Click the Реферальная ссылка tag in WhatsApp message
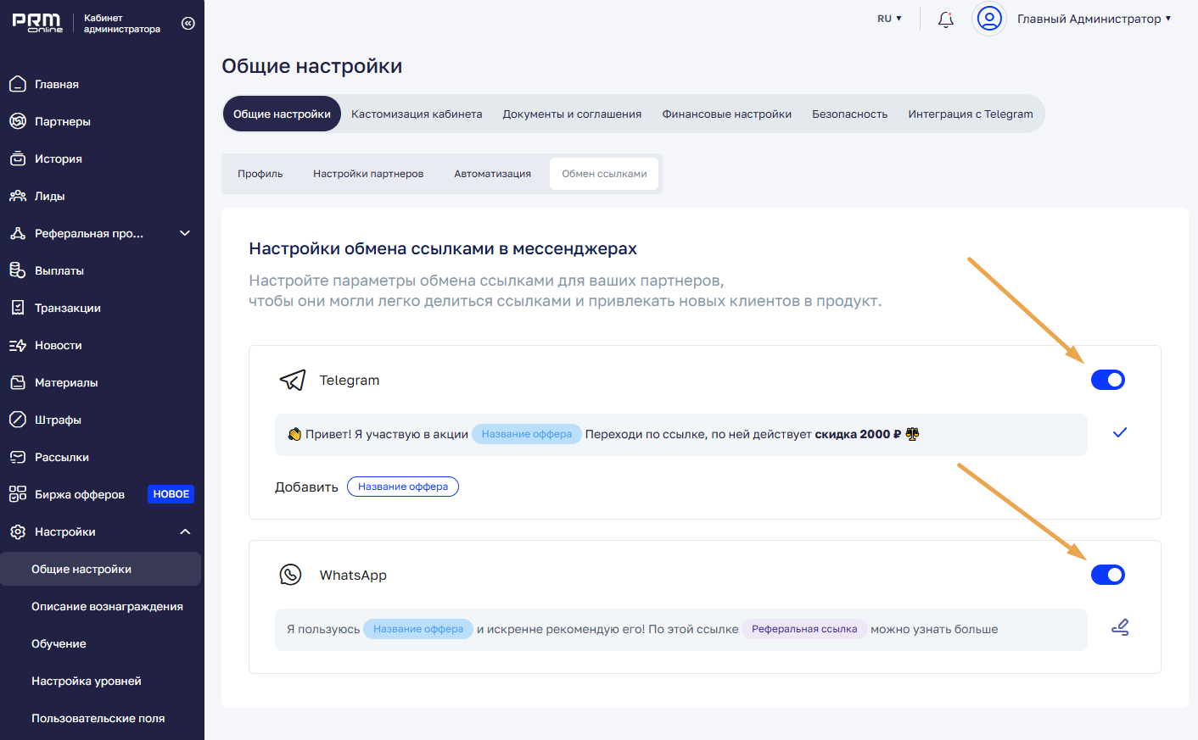This screenshot has width=1198, height=740. (803, 629)
